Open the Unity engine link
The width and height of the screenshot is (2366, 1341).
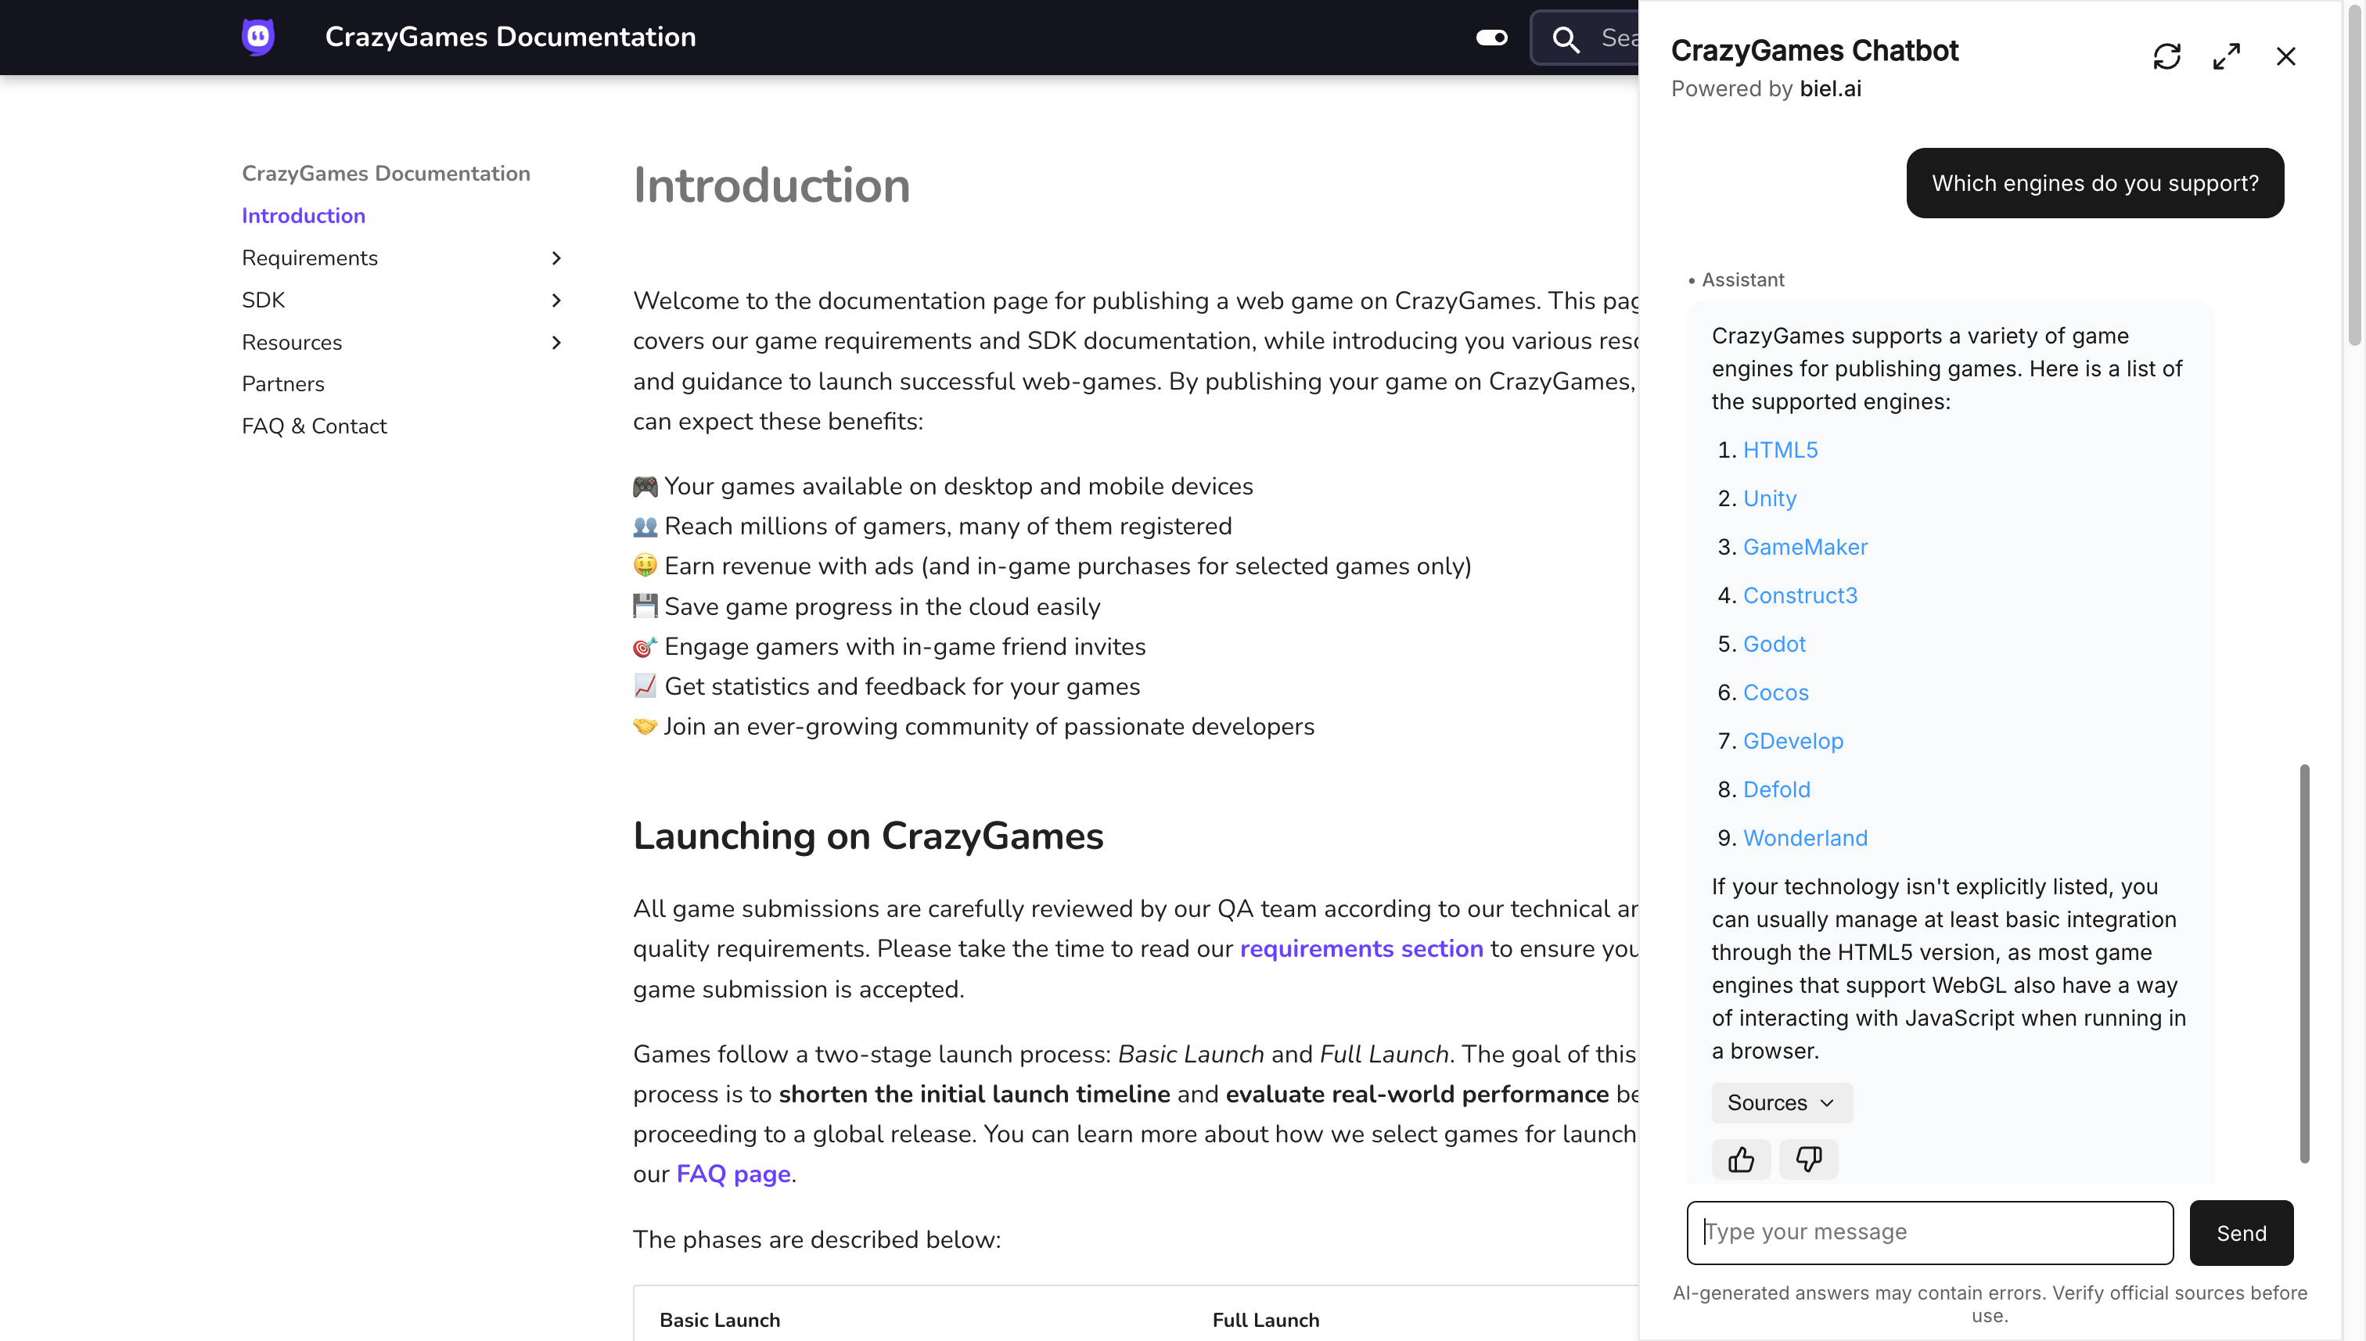(x=1769, y=498)
